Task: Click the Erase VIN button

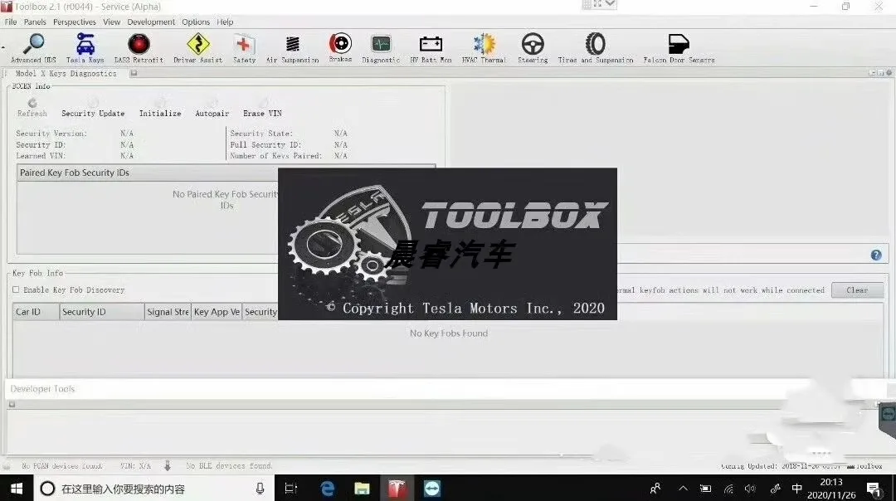Action: pos(262,109)
